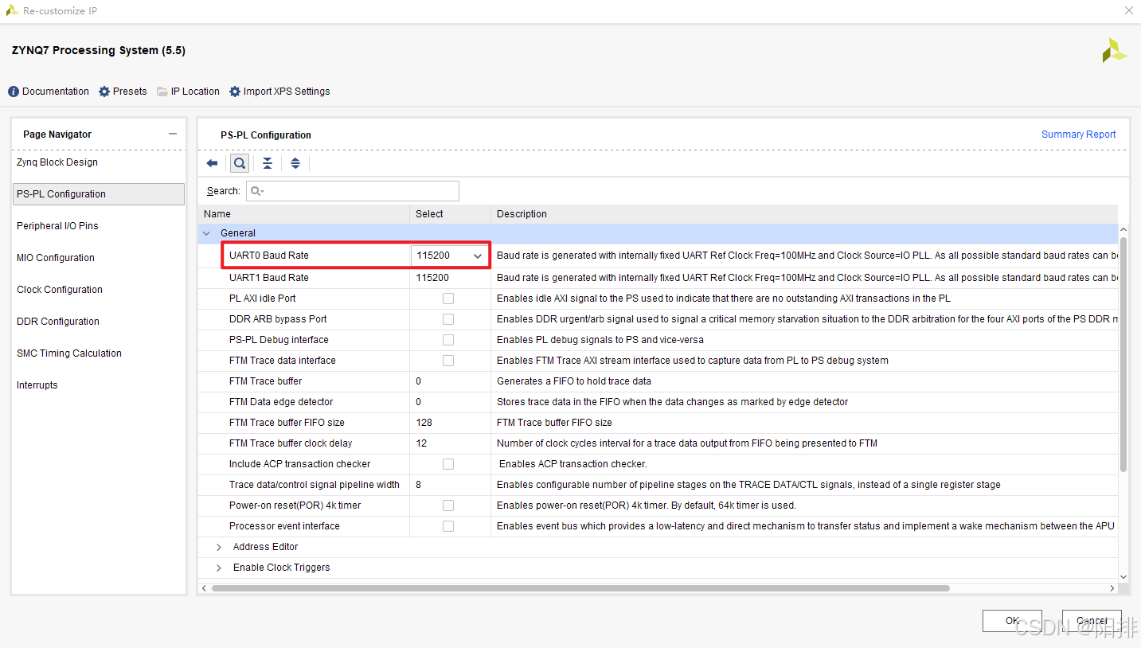
Task: Click the Search input field
Action: [353, 191]
